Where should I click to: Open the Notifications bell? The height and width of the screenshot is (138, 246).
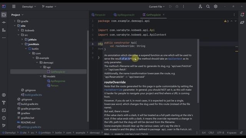242,15
